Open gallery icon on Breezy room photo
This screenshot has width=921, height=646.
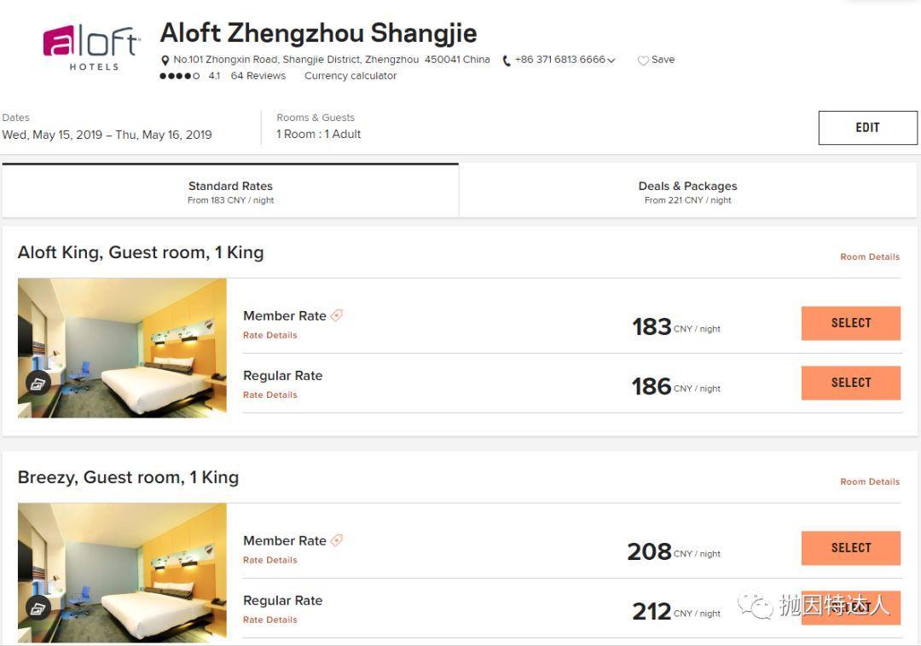[38, 609]
